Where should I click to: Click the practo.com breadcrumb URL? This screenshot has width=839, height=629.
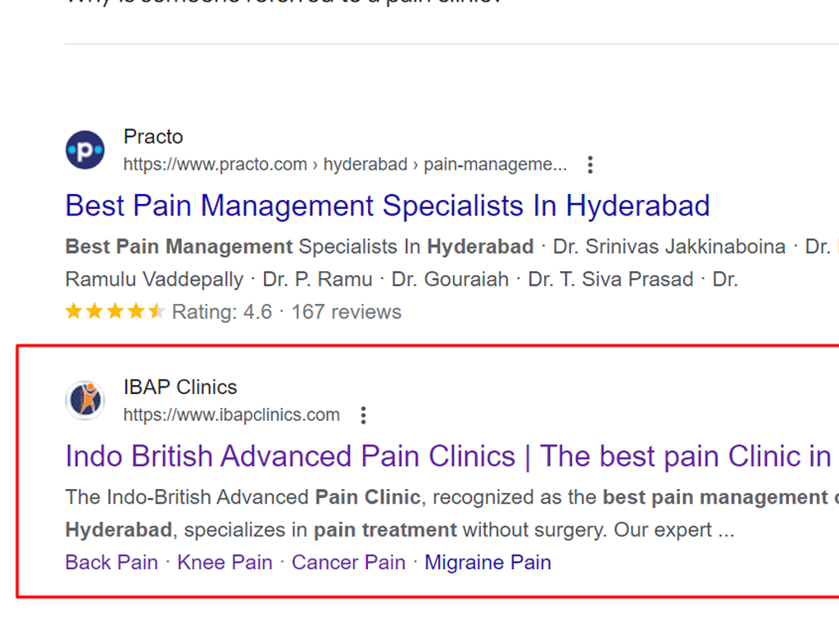click(x=345, y=164)
